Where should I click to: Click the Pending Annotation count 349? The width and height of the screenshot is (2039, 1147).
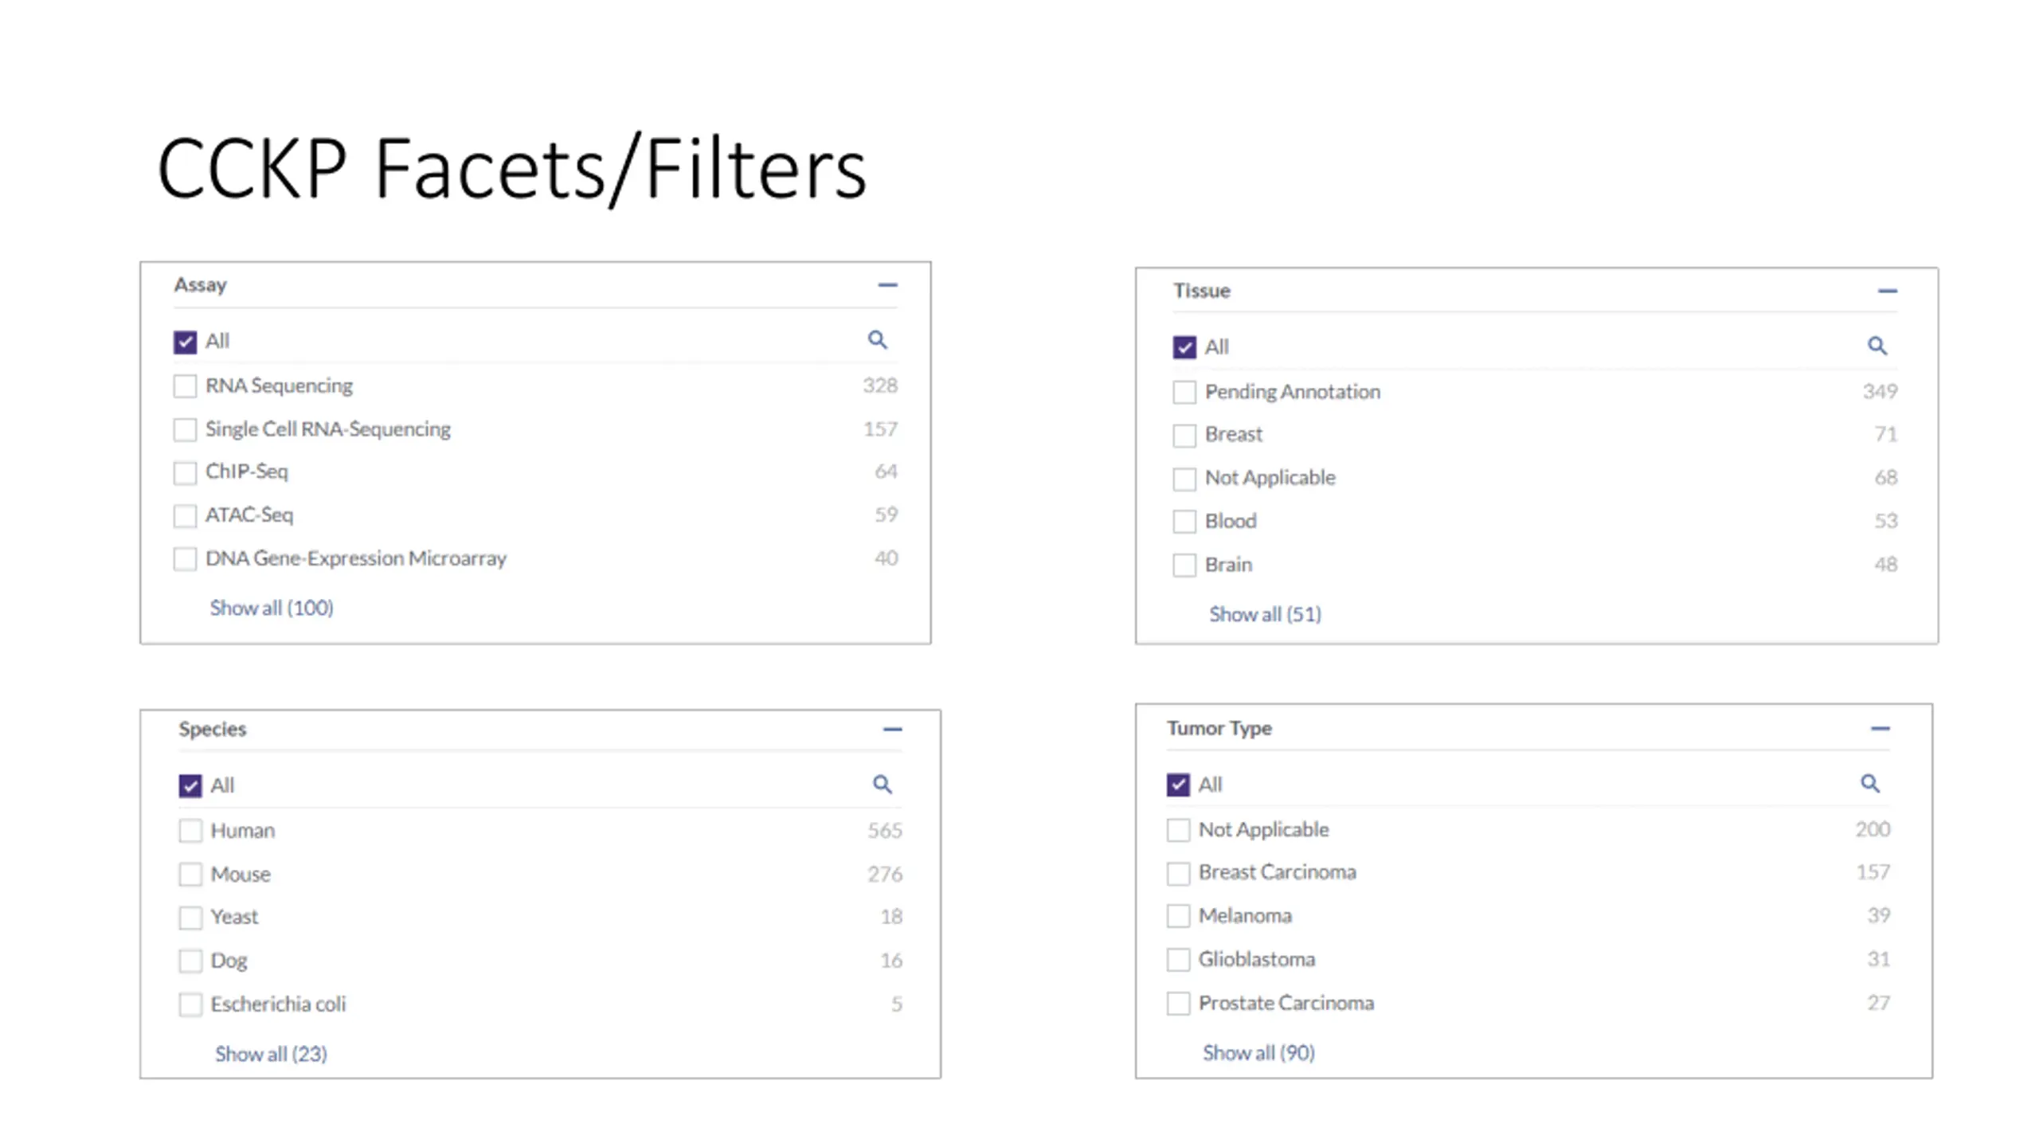(1880, 392)
